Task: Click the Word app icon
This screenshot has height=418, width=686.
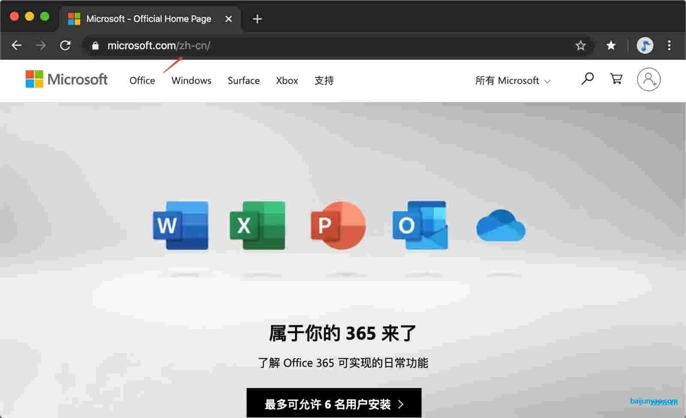Action: click(x=181, y=225)
